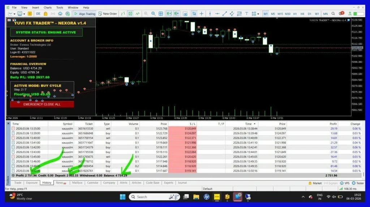Viewport: 370px width, 207px height.
Task: Open the View menu
Action: (x=24, y=8)
